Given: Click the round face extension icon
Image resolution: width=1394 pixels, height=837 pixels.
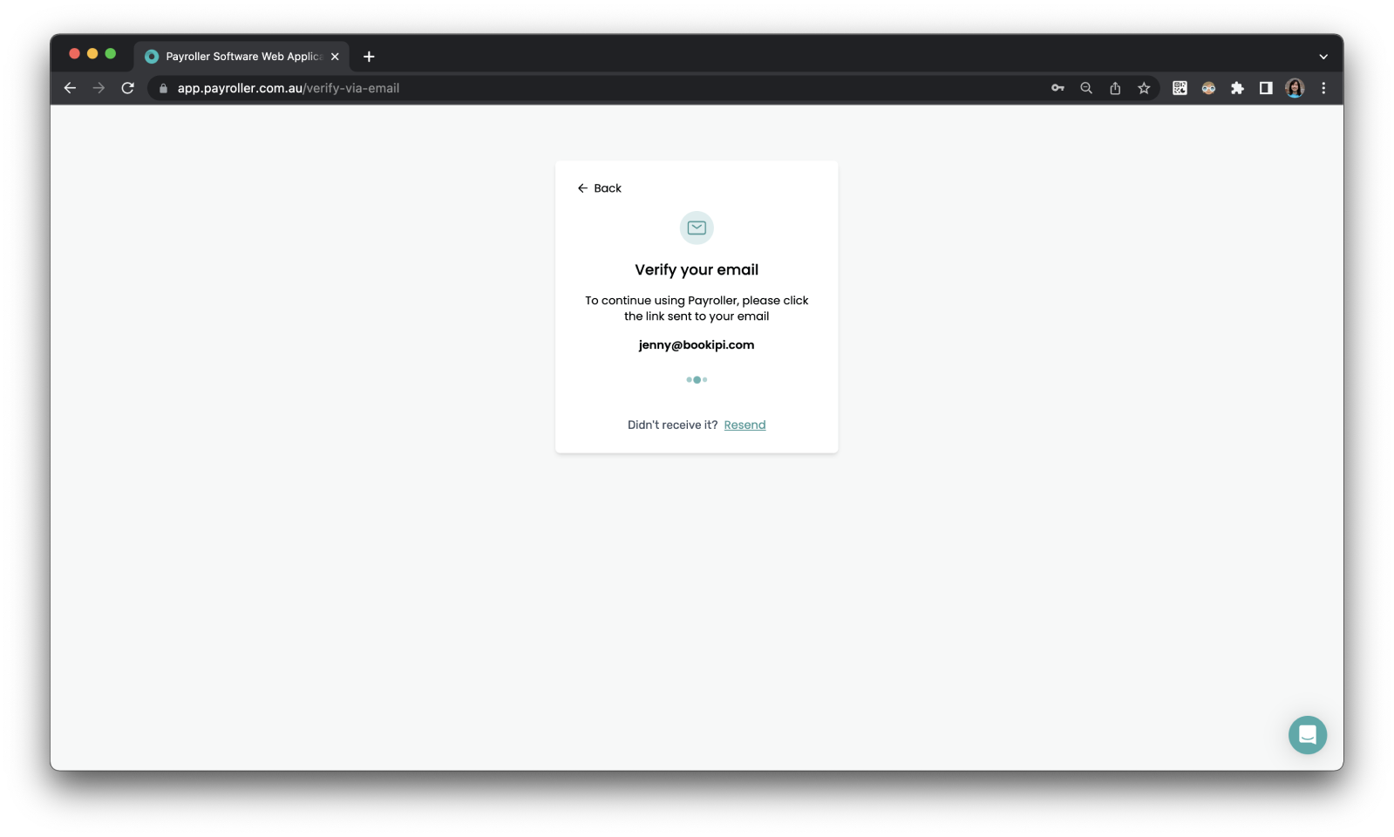Looking at the screenshot, I should 1208,88.
